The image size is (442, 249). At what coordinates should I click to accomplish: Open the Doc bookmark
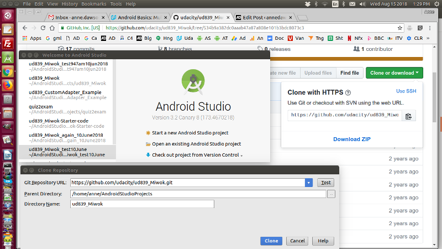(276, 38)
